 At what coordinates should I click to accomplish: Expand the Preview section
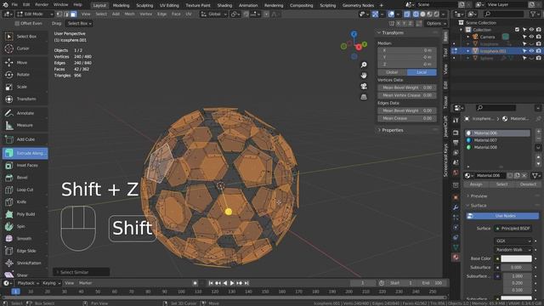point(478,196)
